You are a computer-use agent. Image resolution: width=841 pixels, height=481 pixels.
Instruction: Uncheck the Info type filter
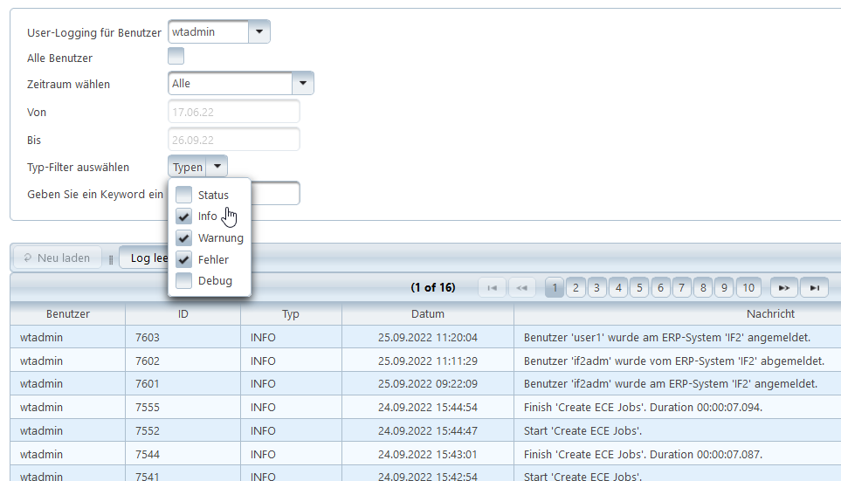184,216
